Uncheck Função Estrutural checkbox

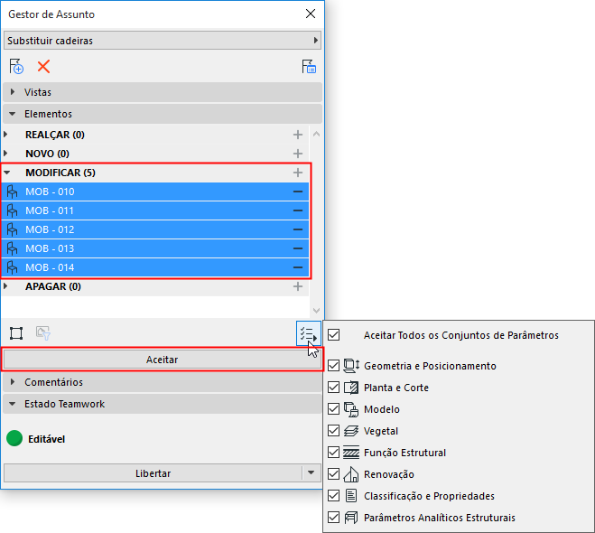(333, 452)
